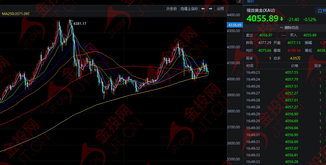Viewport: 326px width, 165px height.
Task: Toggle 隐藏主指标 to hide main indicator
Action: [189, 9]
